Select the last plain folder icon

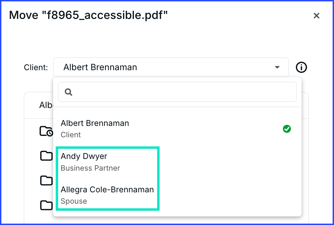(x=46, y=205)
